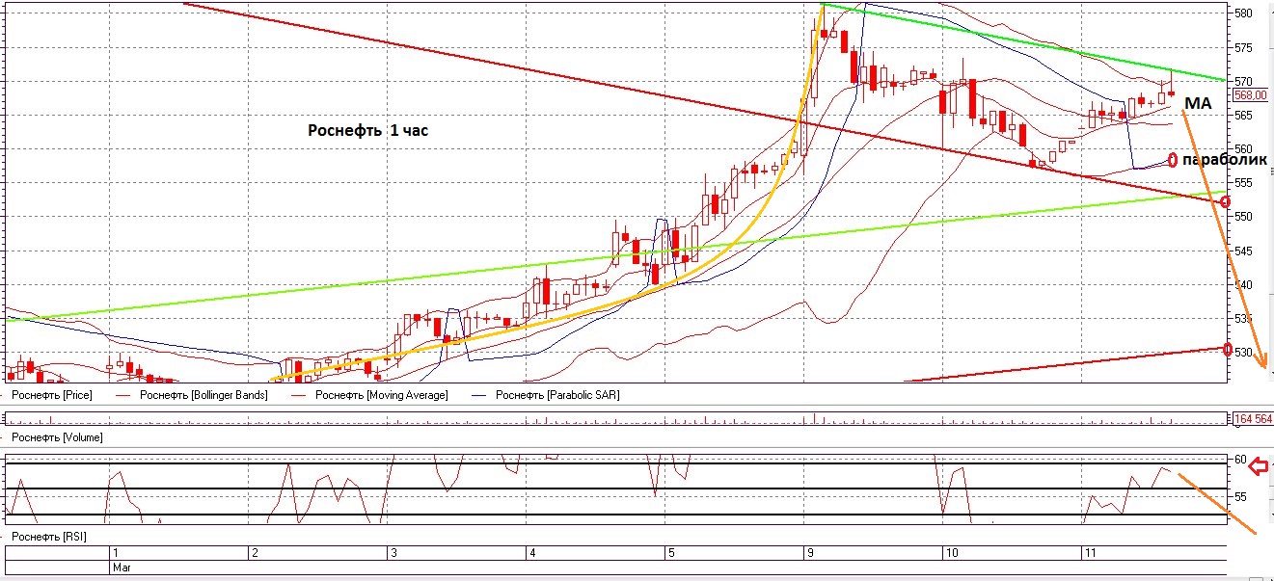Click date 11 on the time axis
This screenshot has height=581, width=1274.
[1089, 553]
